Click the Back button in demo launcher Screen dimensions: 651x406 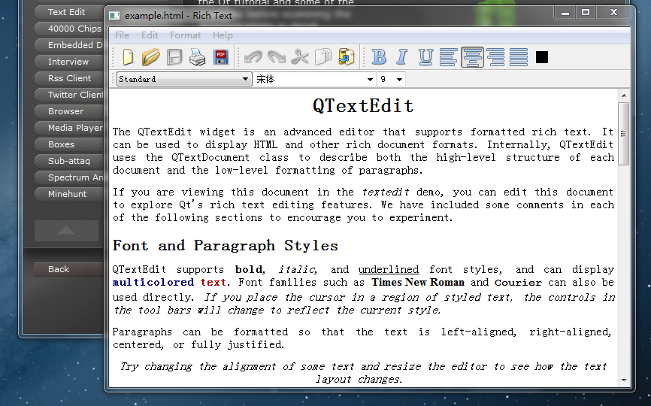69,269
